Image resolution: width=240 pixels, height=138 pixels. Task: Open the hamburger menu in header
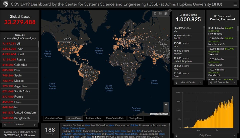(235, 4)
